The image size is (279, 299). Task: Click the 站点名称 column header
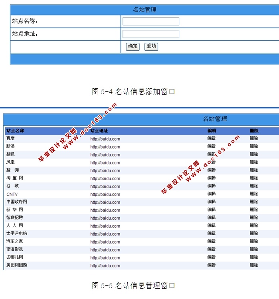(15, 131)
